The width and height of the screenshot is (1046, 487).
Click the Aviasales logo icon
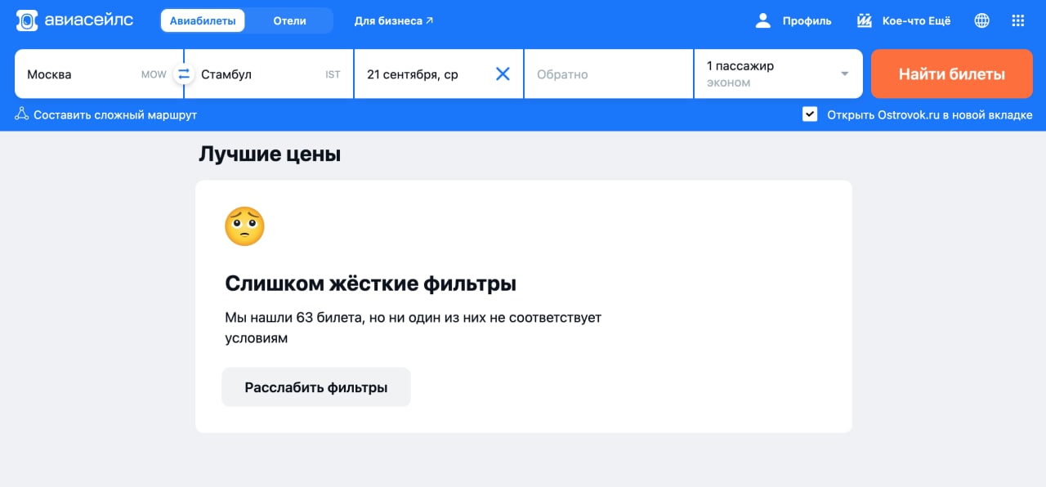click(27, 20)
